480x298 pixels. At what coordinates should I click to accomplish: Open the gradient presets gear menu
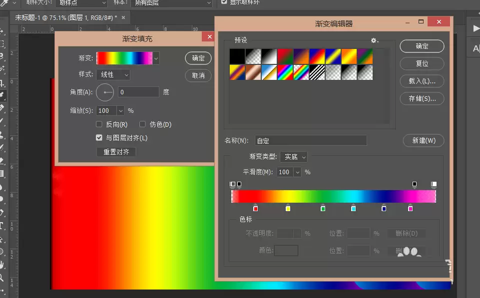(375, 40)
